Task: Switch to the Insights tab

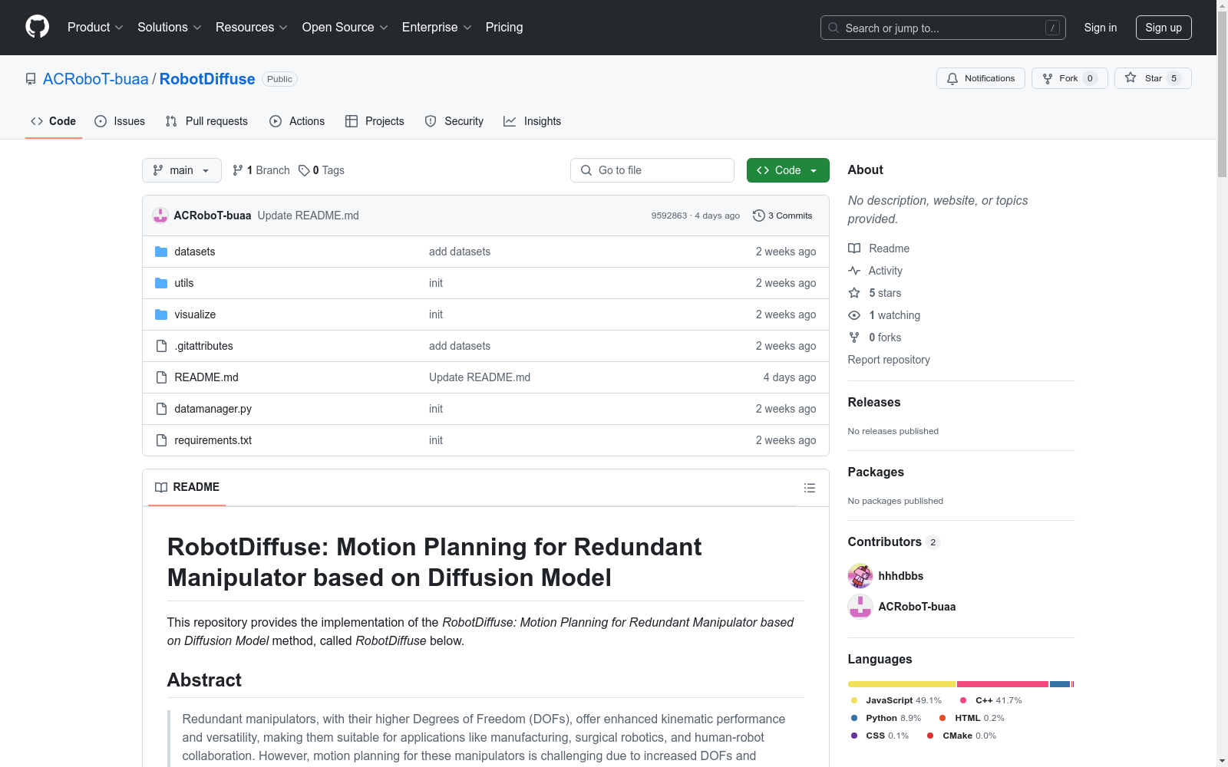Action: pyautogui.click(x=532, y=121)
